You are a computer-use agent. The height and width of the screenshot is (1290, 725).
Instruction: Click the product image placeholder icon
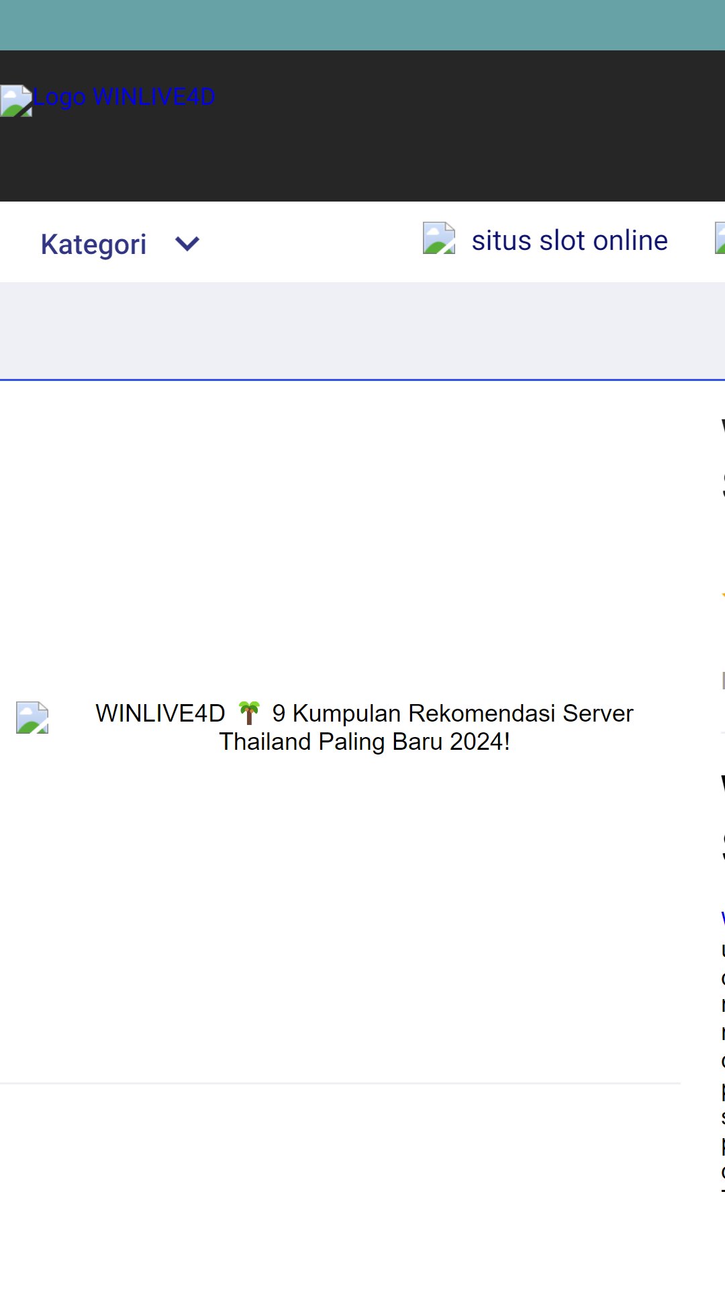click(32, 718)
